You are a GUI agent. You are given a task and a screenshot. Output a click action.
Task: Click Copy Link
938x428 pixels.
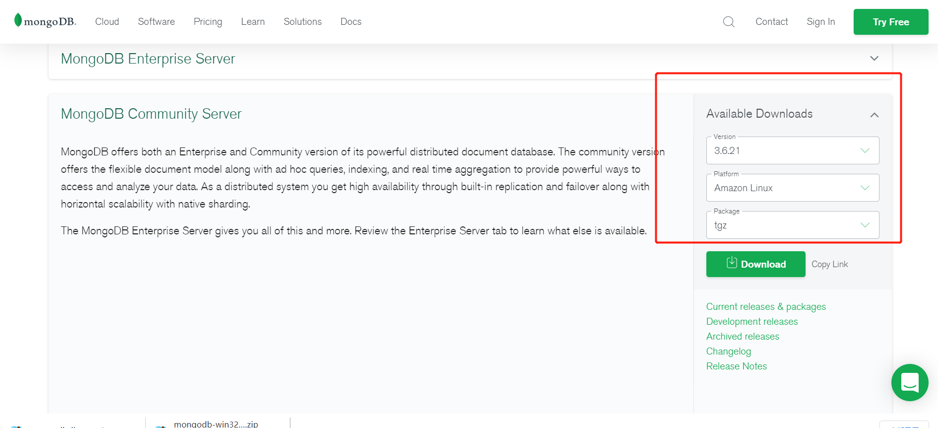(830, 264)
